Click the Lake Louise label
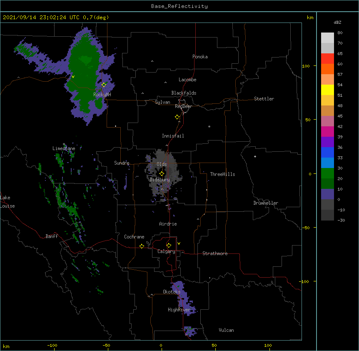This screenshot has height=351, width=359. point(7,202)
